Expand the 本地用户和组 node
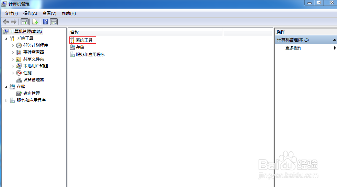337x187 pixels. click(13, 66)
